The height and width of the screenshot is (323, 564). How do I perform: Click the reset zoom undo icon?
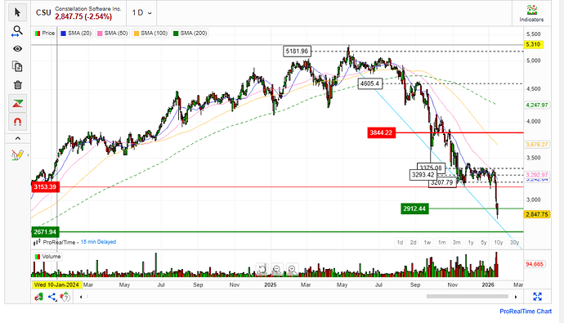[262, 269]
